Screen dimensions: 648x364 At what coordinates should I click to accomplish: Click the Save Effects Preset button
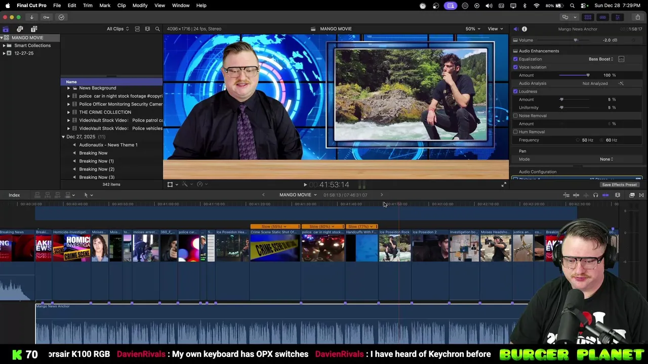pyautogui.click(x=619, y=185)
